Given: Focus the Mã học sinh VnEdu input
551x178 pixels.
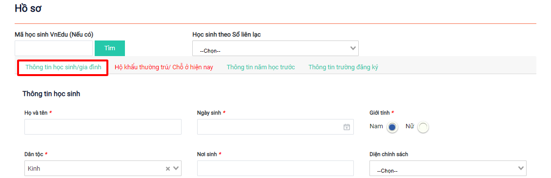Looking at the screenshot, I should (53, 48).
